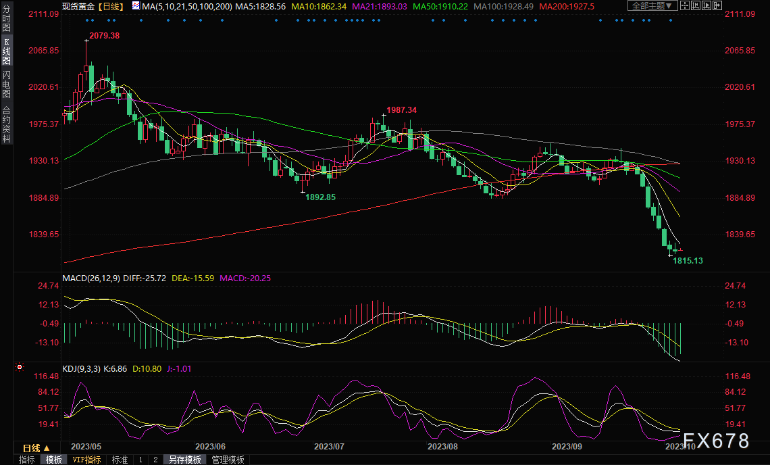The height and width of the screenshot is (465, 770).
Task: Click the 1987.34 peak price label
Action: click(401, 110)
